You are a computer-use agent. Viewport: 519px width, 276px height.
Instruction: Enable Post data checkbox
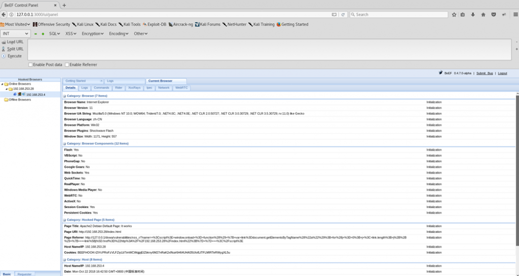coord(30,65)
